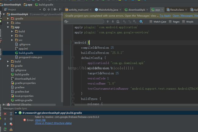Fold android block in editor gutter
Screen dimensions: 198x132
(73, 43)
